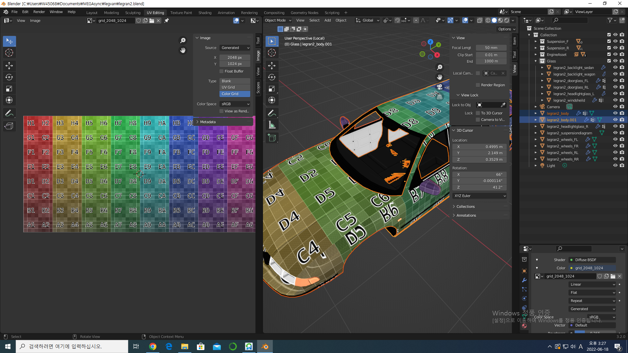The width and height of the screenshot is (628, 353).
Task: Open the Modifier properties wrench tab
Action: (524, 280)
